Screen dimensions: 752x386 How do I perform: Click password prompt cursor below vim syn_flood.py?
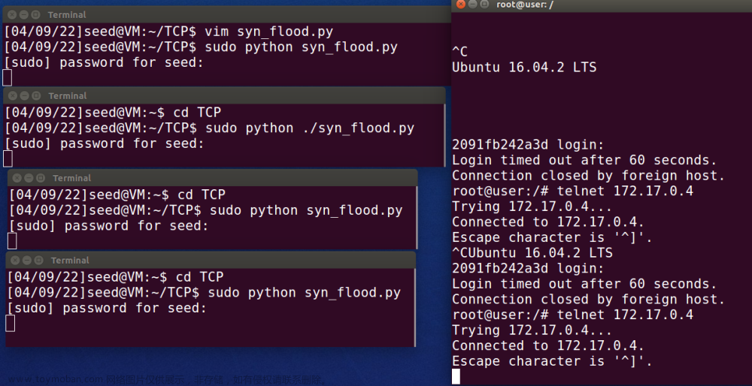[x=8, y=77]
